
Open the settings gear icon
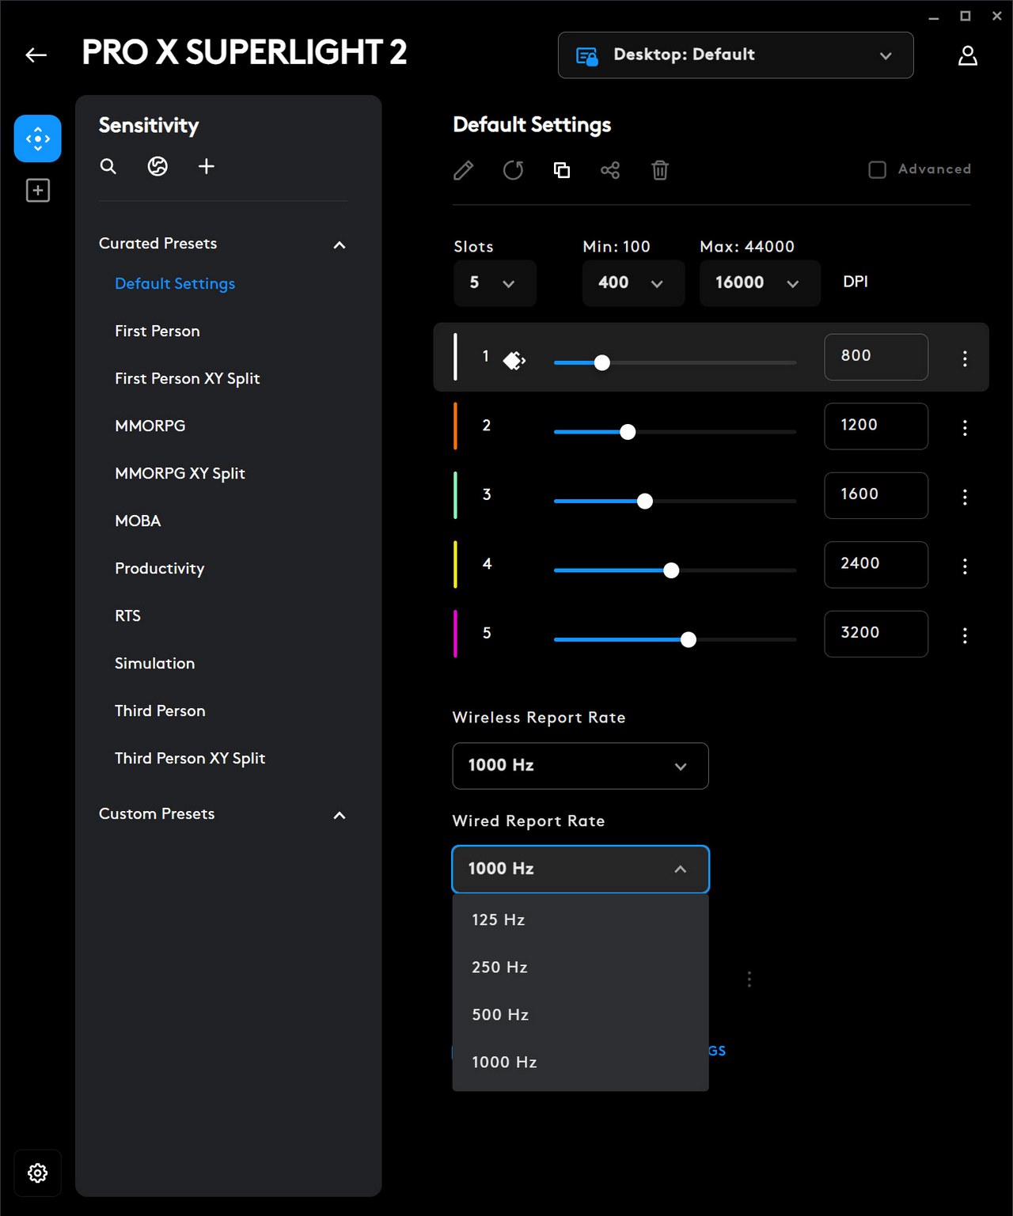37,1172
